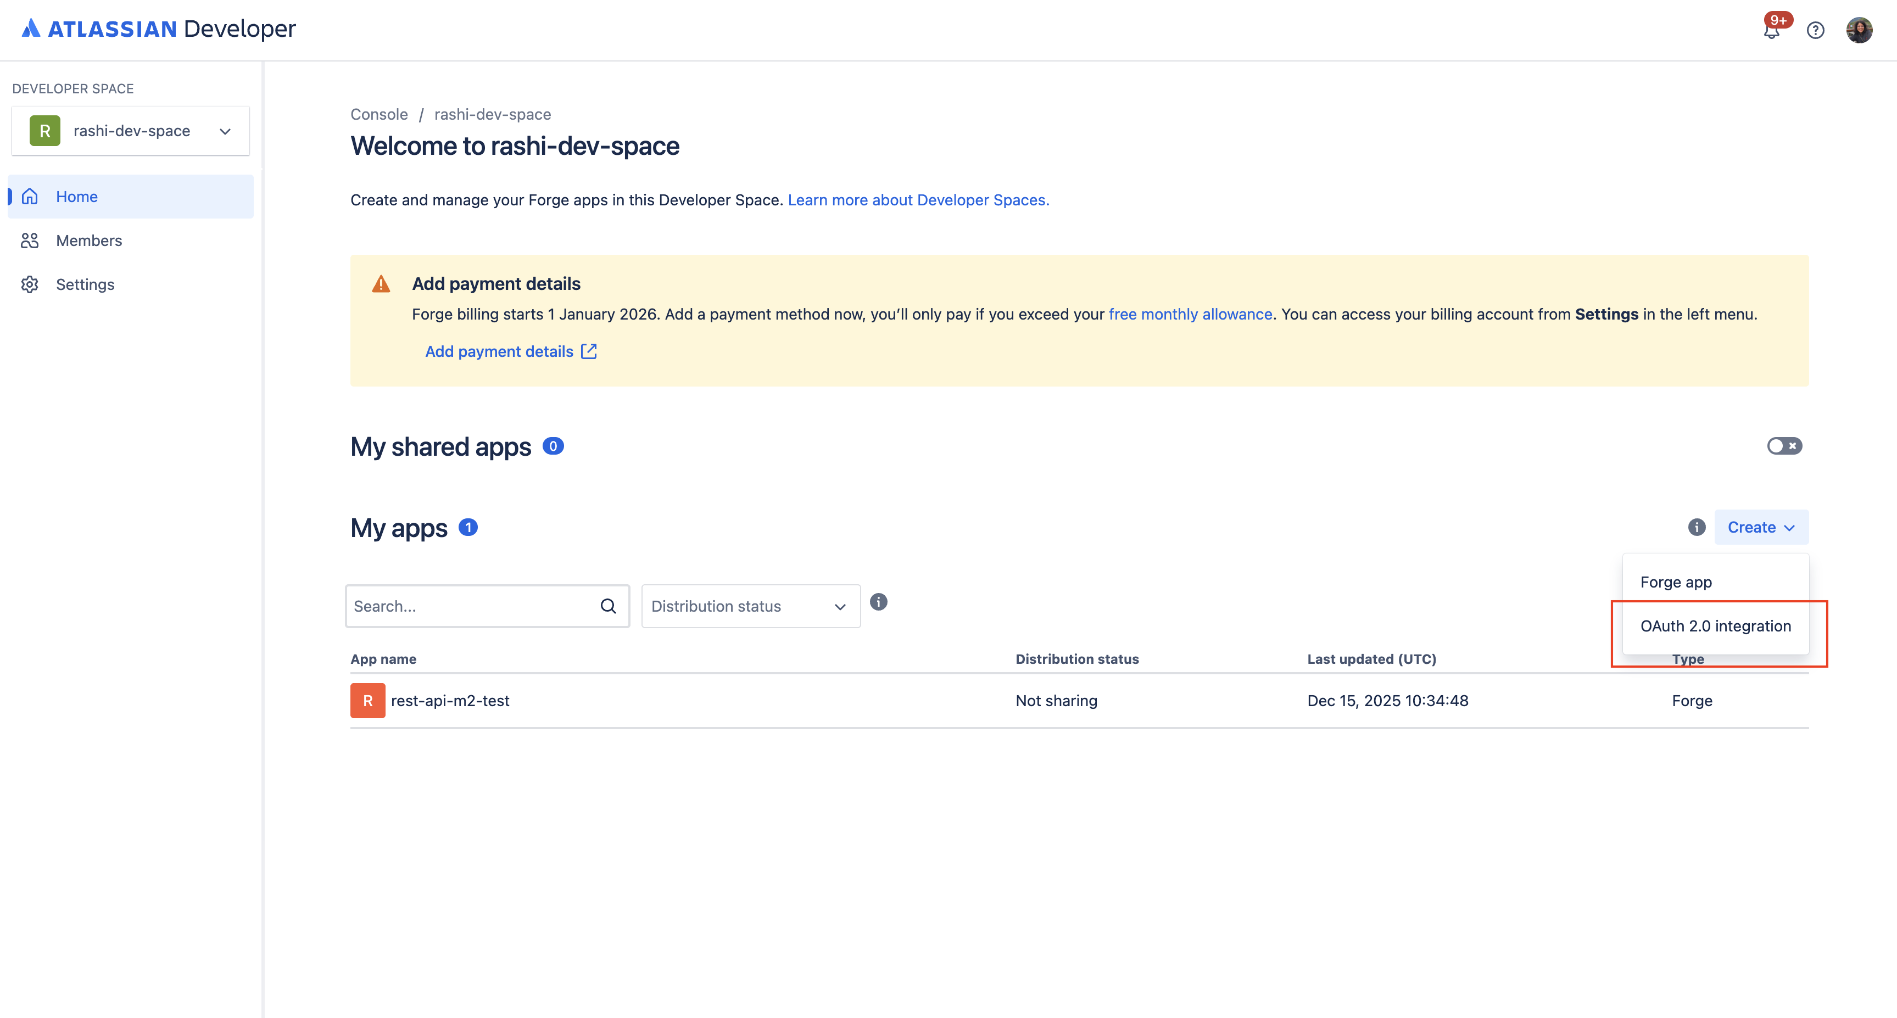The image size is (1897, 1018).
Task: Open the Distribution status dropdown
Action: (x=750, y=606)
